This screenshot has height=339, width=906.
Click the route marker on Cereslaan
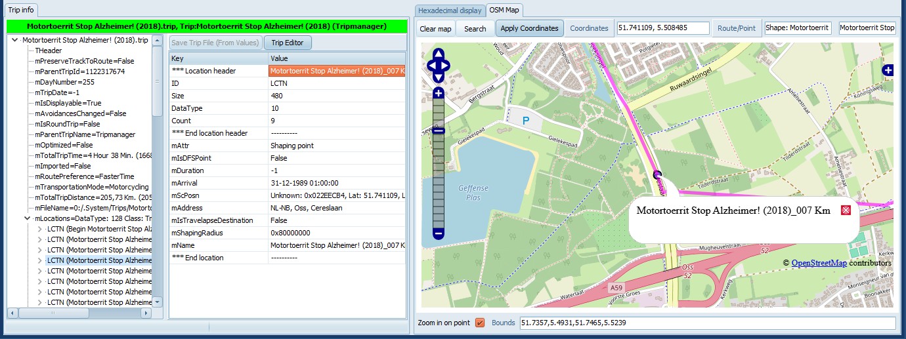click(x=657, y=174)
